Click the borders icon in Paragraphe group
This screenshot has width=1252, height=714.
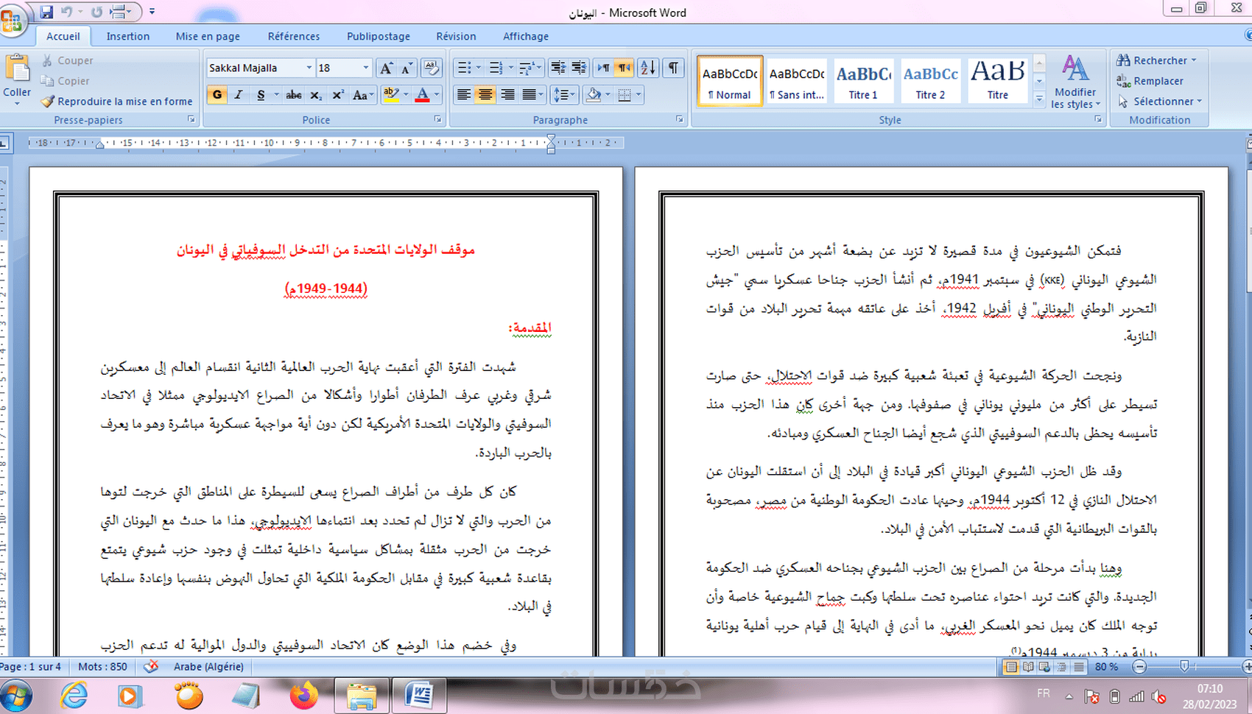[625, 95]
